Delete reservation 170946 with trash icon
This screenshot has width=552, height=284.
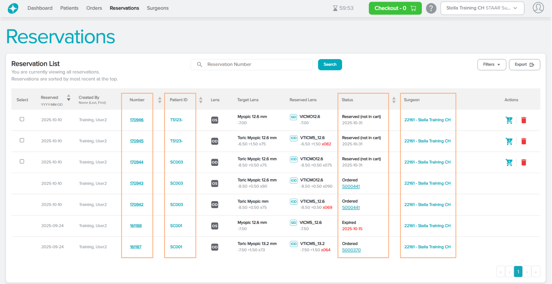coord(524,120)
